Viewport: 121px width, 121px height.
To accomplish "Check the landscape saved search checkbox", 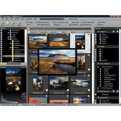I will [96, 94].
